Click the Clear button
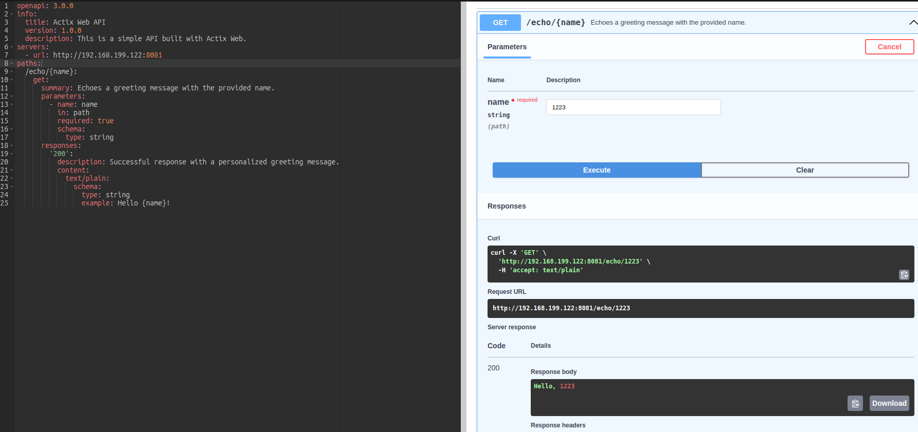The image size is (918, 432). 804,170
